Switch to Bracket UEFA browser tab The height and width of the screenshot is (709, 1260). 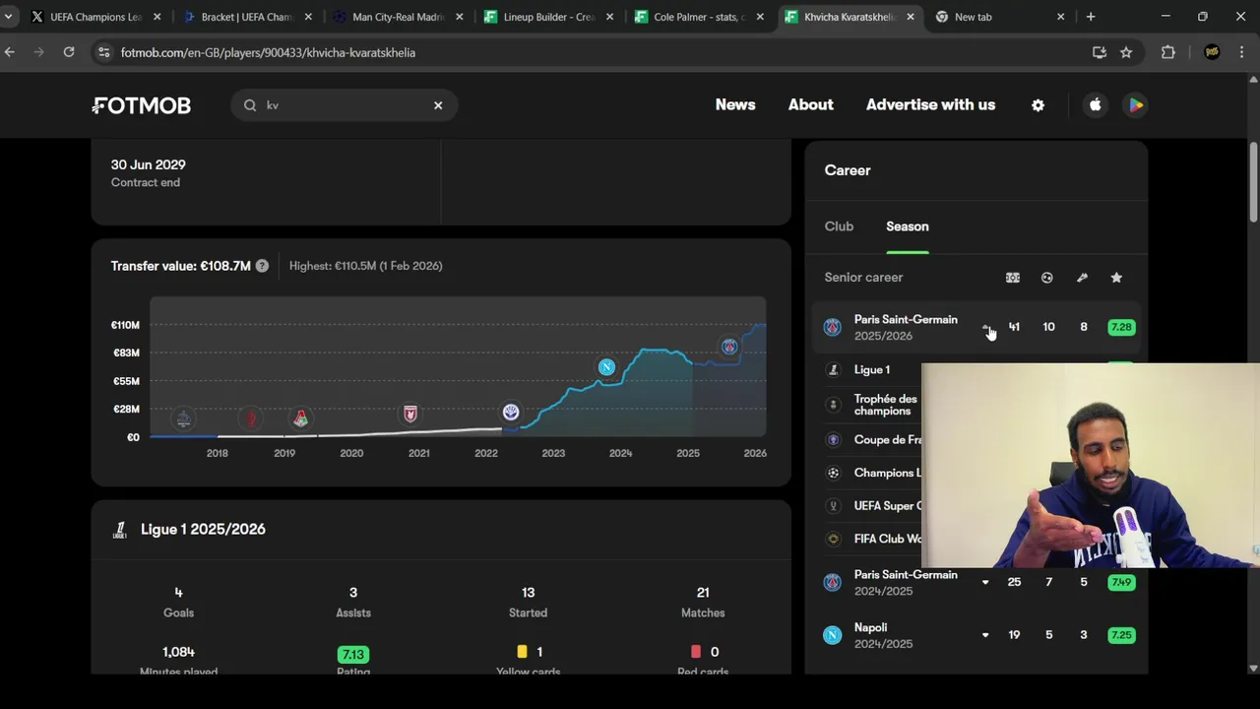[247, 17]
